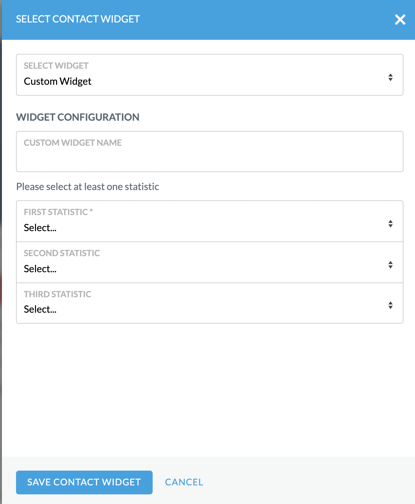The image size is (415, 504).
Task: Click the Widget Configuration heading
Action: pyautogui.click(x=78, y=117)
